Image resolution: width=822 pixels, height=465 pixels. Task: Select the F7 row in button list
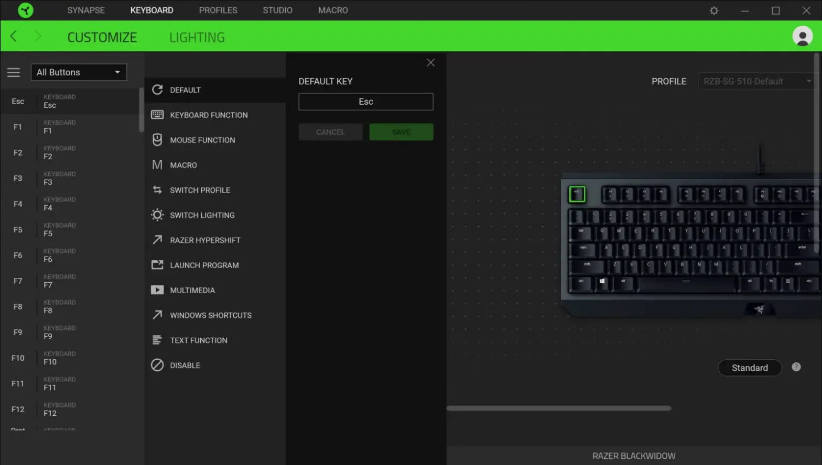70,281
